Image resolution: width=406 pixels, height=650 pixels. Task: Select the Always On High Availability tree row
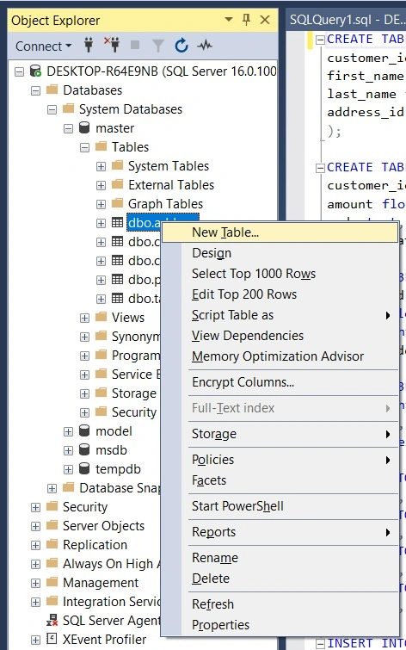pos(112,564)
